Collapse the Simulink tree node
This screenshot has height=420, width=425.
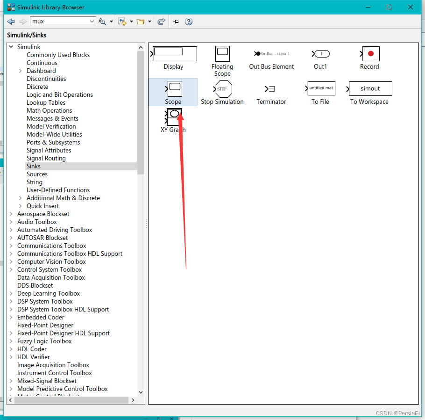11,47
